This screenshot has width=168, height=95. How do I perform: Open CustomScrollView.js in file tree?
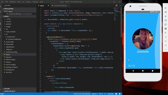pos(14,39)
